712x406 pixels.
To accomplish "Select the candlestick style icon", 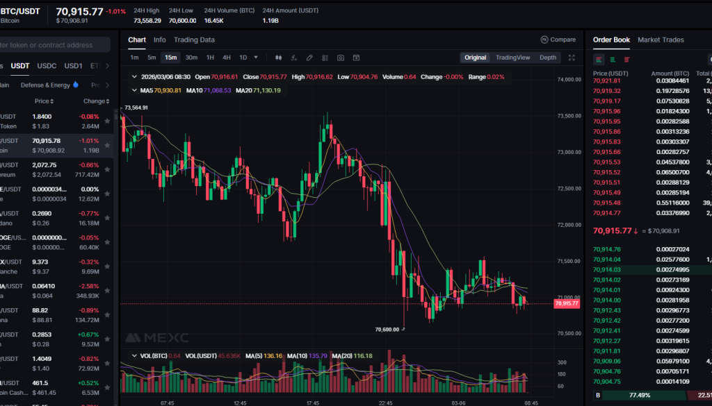I will [278, 58].
